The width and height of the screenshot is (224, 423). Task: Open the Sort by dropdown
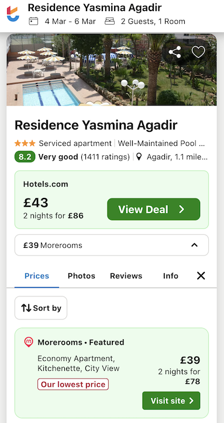pos(41,308)
